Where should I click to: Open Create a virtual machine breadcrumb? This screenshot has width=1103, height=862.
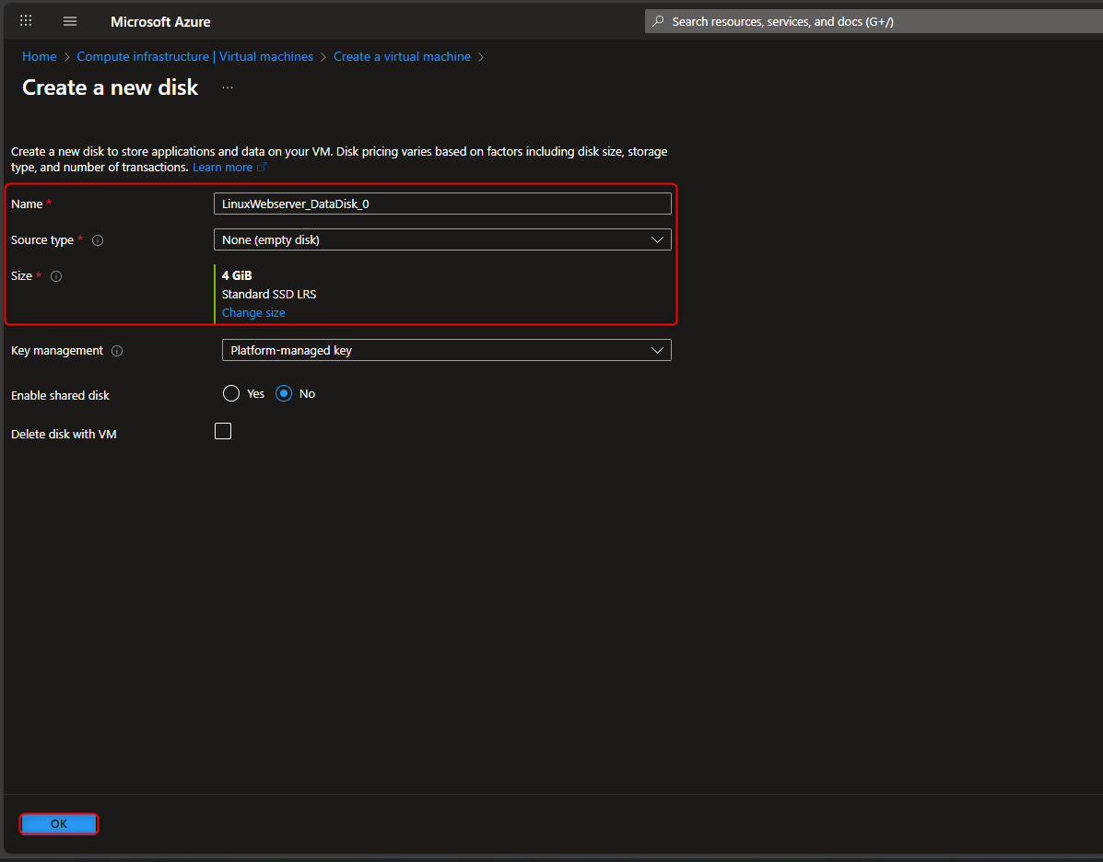(402, 56)
